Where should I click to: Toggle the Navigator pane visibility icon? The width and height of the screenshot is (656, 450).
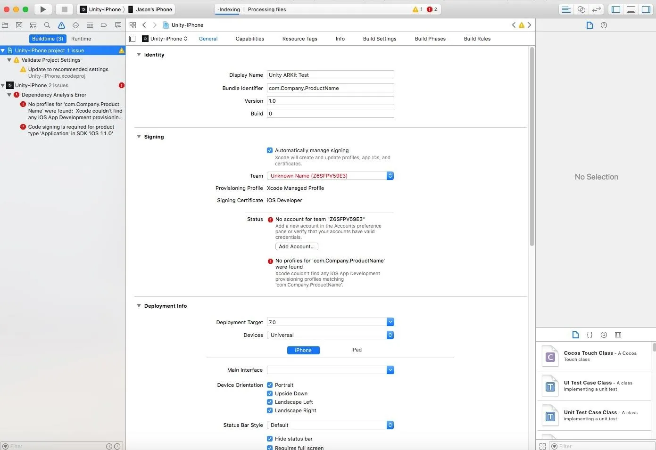tap(616, 9)
